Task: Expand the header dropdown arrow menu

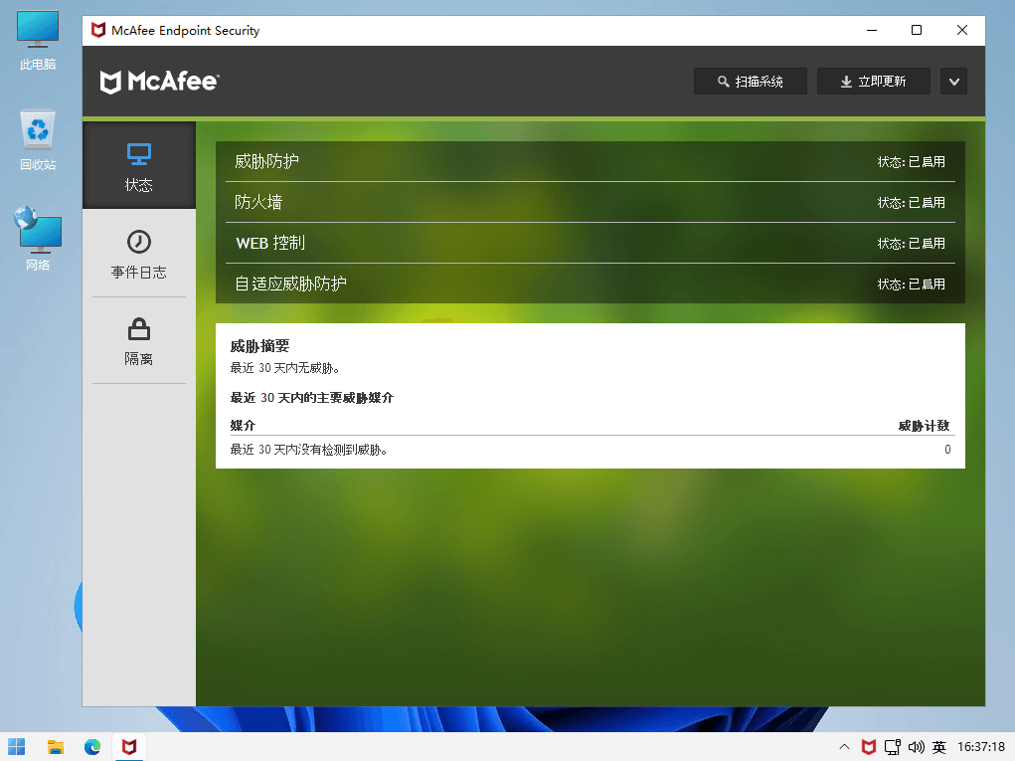Action: [953, 82]
